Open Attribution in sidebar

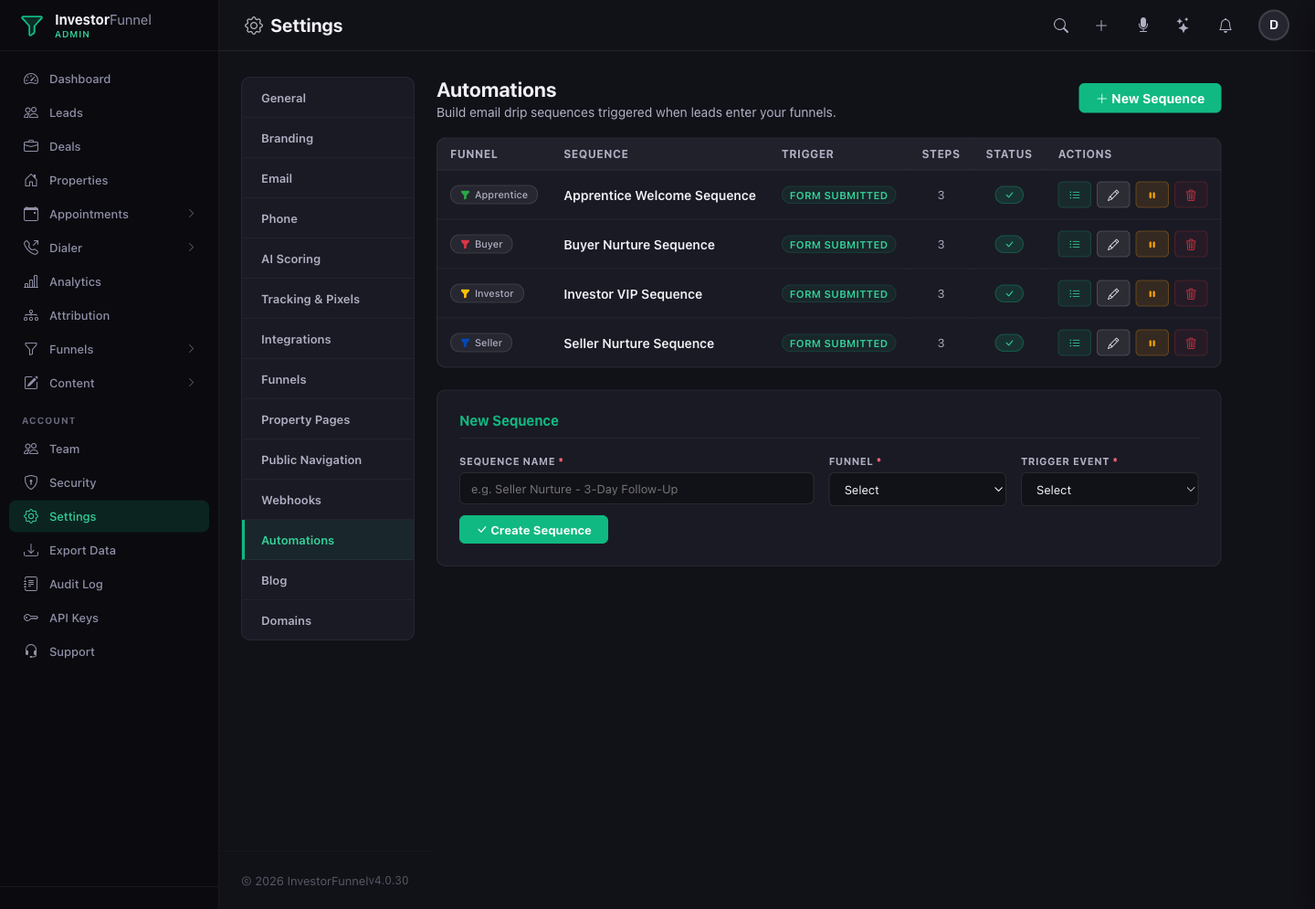click(x=109, y=315)
